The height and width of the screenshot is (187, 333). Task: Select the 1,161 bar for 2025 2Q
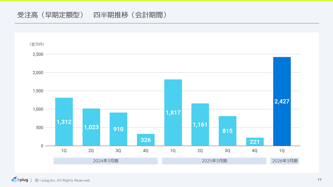coord(200,124)
